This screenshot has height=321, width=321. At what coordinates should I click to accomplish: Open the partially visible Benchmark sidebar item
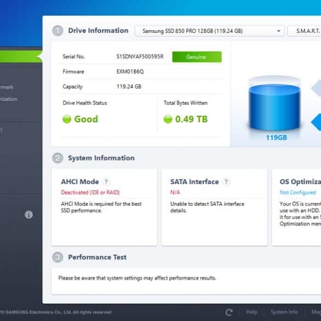coord(7,87)
